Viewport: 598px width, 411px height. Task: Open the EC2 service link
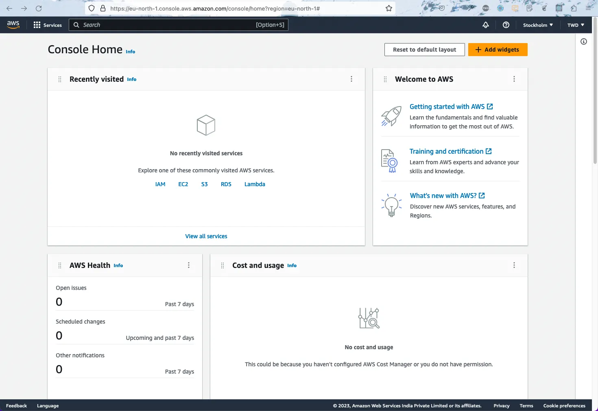[x=183, y=184]
